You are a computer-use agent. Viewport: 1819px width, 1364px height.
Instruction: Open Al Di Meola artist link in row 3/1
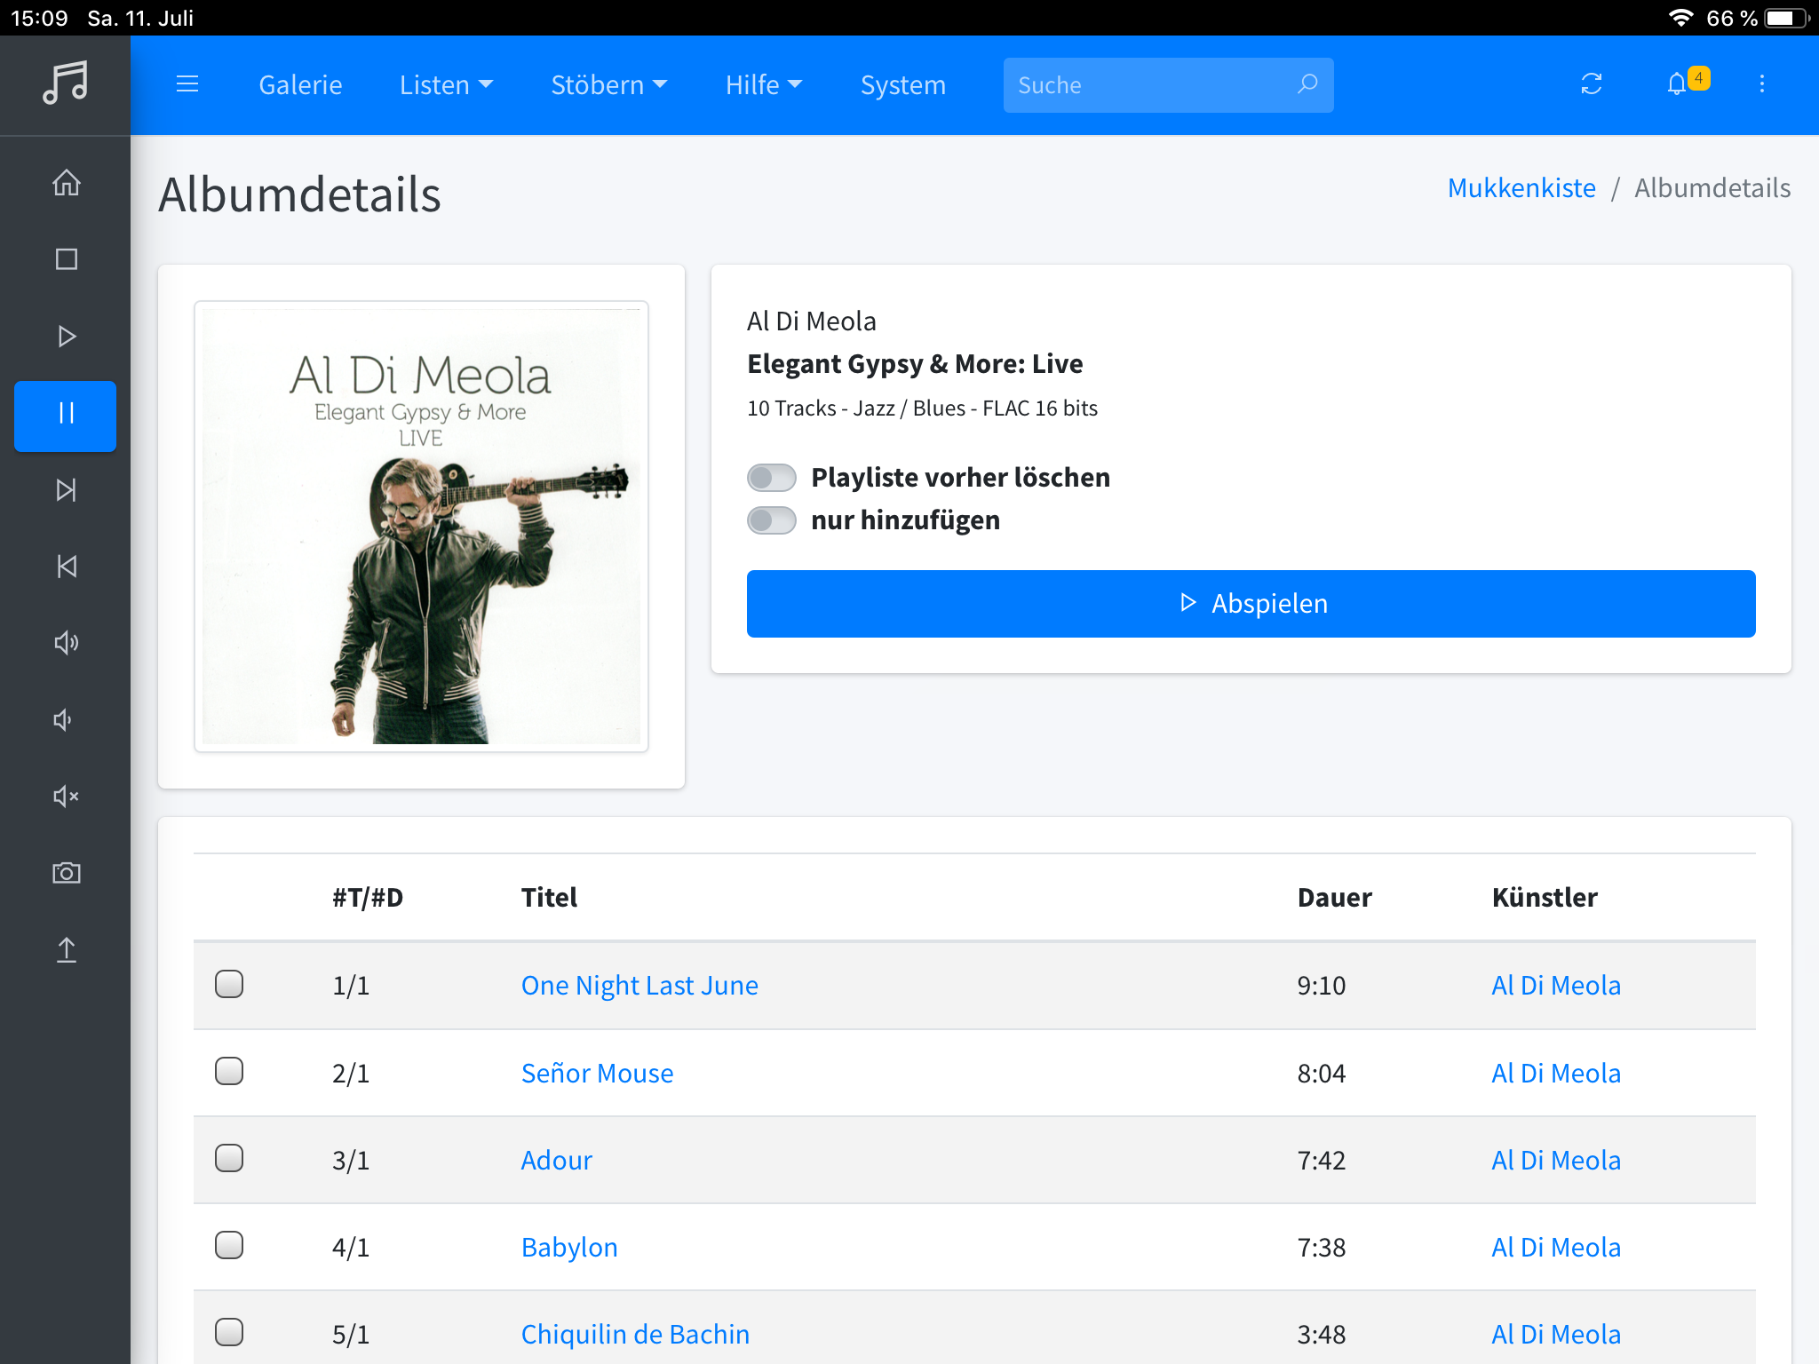1556,1161
